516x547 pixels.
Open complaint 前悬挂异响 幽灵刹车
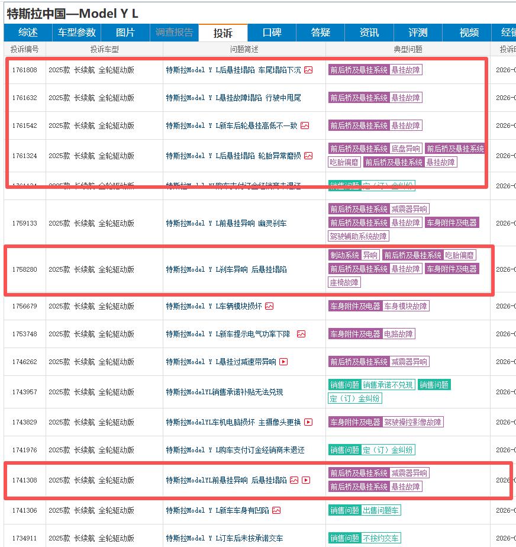(226, 223)
